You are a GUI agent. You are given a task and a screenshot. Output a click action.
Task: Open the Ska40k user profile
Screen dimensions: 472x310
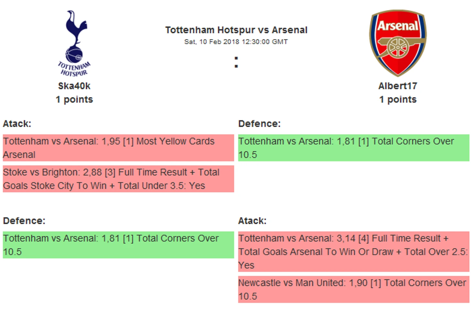74,86
